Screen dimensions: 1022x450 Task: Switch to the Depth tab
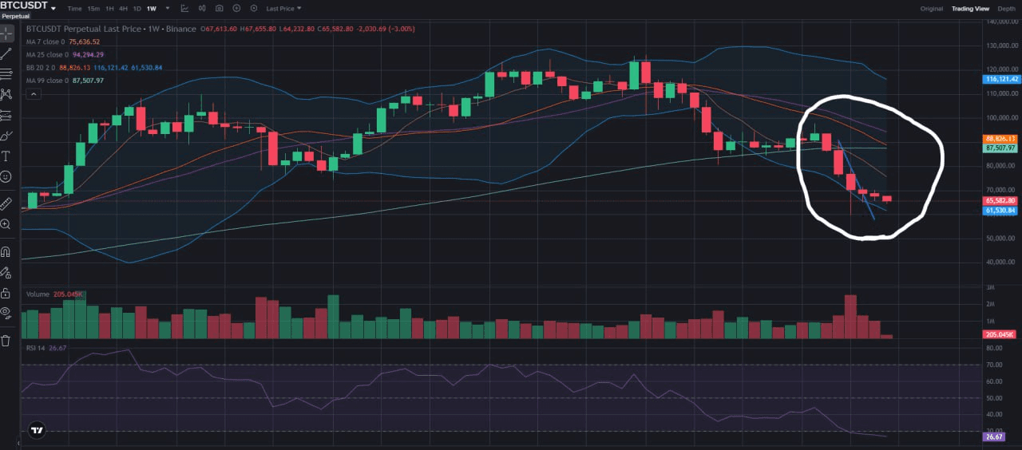point(1007,8)
